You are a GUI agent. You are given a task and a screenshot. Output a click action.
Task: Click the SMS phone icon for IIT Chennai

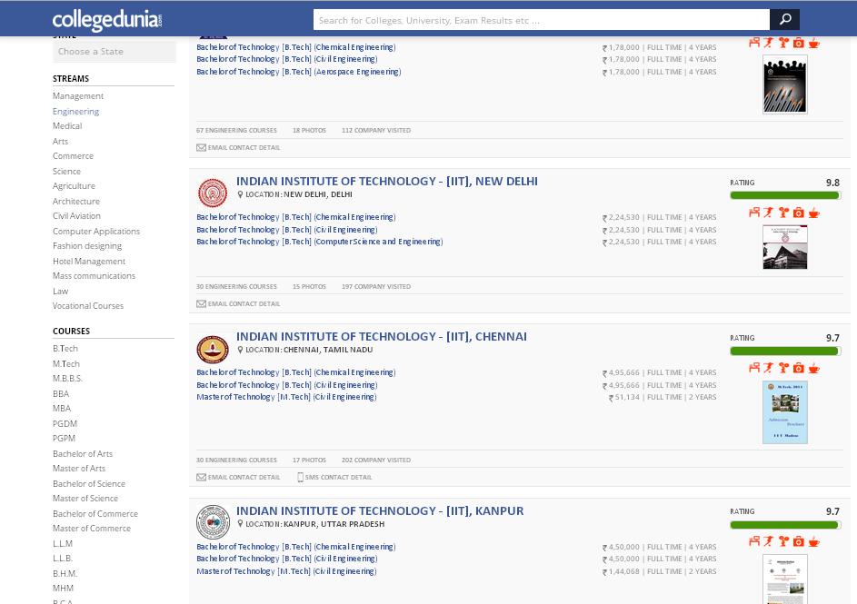[300, 478]
